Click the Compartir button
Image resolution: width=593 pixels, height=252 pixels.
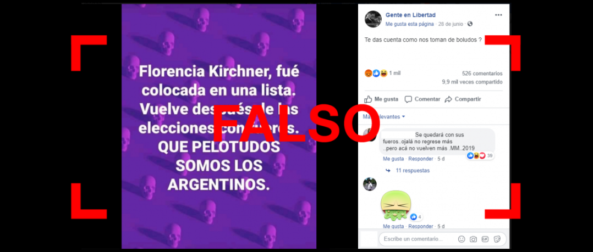point(463,99)
